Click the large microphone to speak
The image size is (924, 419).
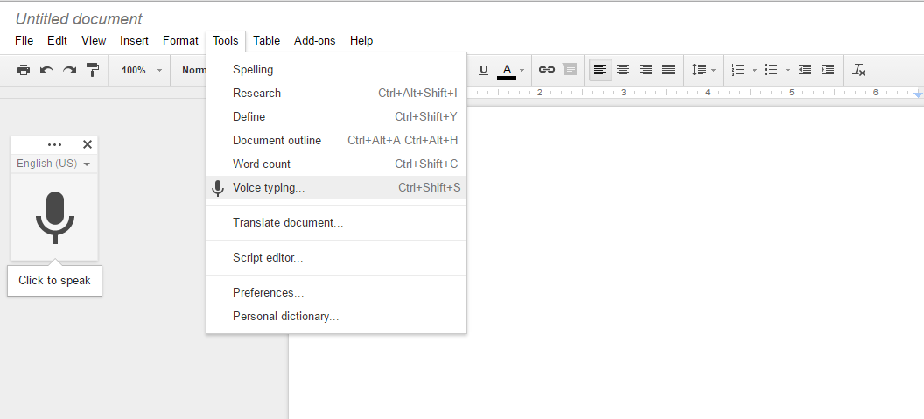pyautogui.click(x=54, y=217)
